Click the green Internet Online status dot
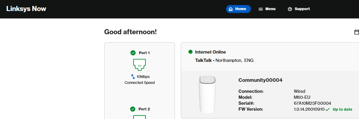Image resolution: width=359 pixels, height=119 pixels. (191, 52)
